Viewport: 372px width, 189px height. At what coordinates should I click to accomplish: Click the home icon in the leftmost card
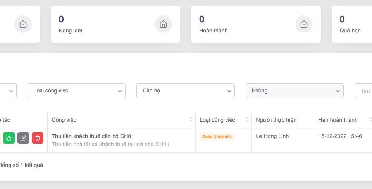tap(23, 24)
